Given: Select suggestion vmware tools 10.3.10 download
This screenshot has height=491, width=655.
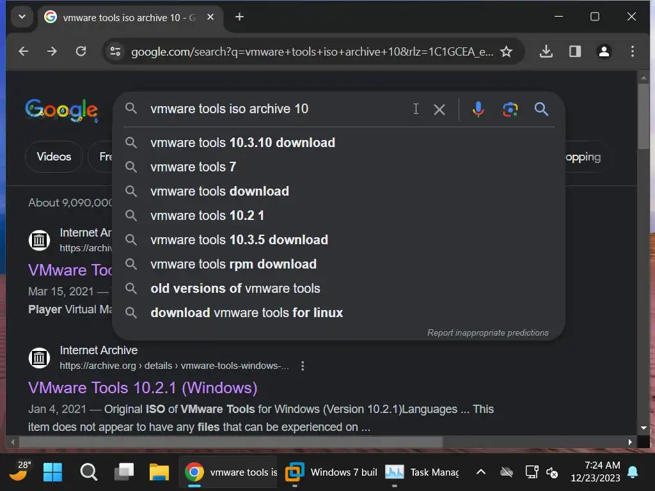Looking at the screenshot, I should point(339,143).
